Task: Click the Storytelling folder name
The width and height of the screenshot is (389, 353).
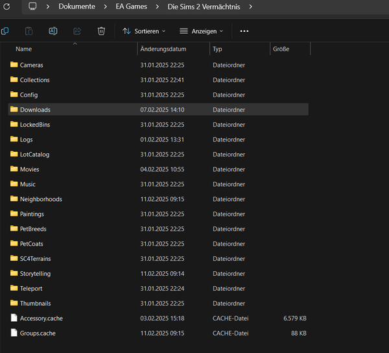Action: [35, 274]
